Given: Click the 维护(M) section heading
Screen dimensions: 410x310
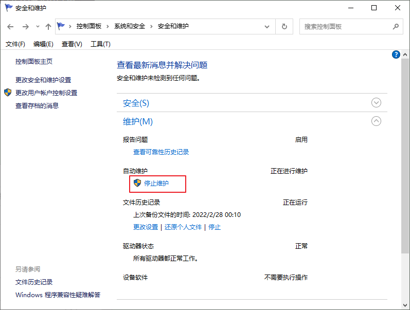Looking at the screenshot, I should pyautogui.click(x=138, y=121).
